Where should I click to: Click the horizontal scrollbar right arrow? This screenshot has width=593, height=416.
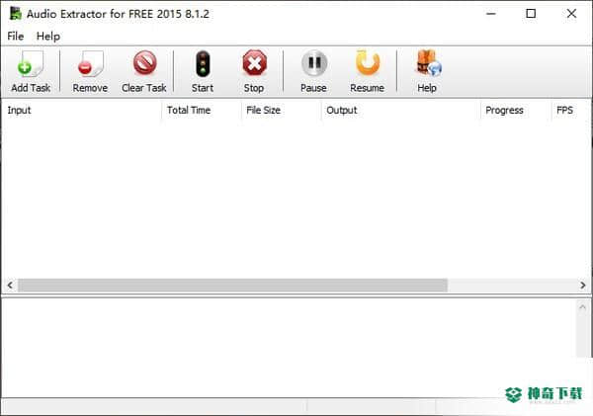[x=583, y=286]
